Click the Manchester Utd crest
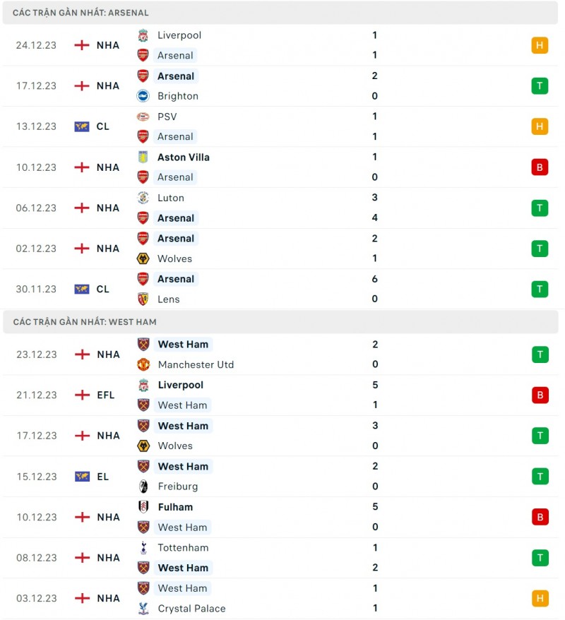The height and width of the screenshot is (620, 565). 143,364
